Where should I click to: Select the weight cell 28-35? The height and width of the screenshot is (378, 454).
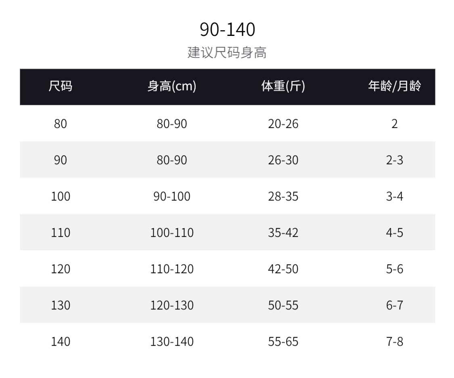click(283, 196)
